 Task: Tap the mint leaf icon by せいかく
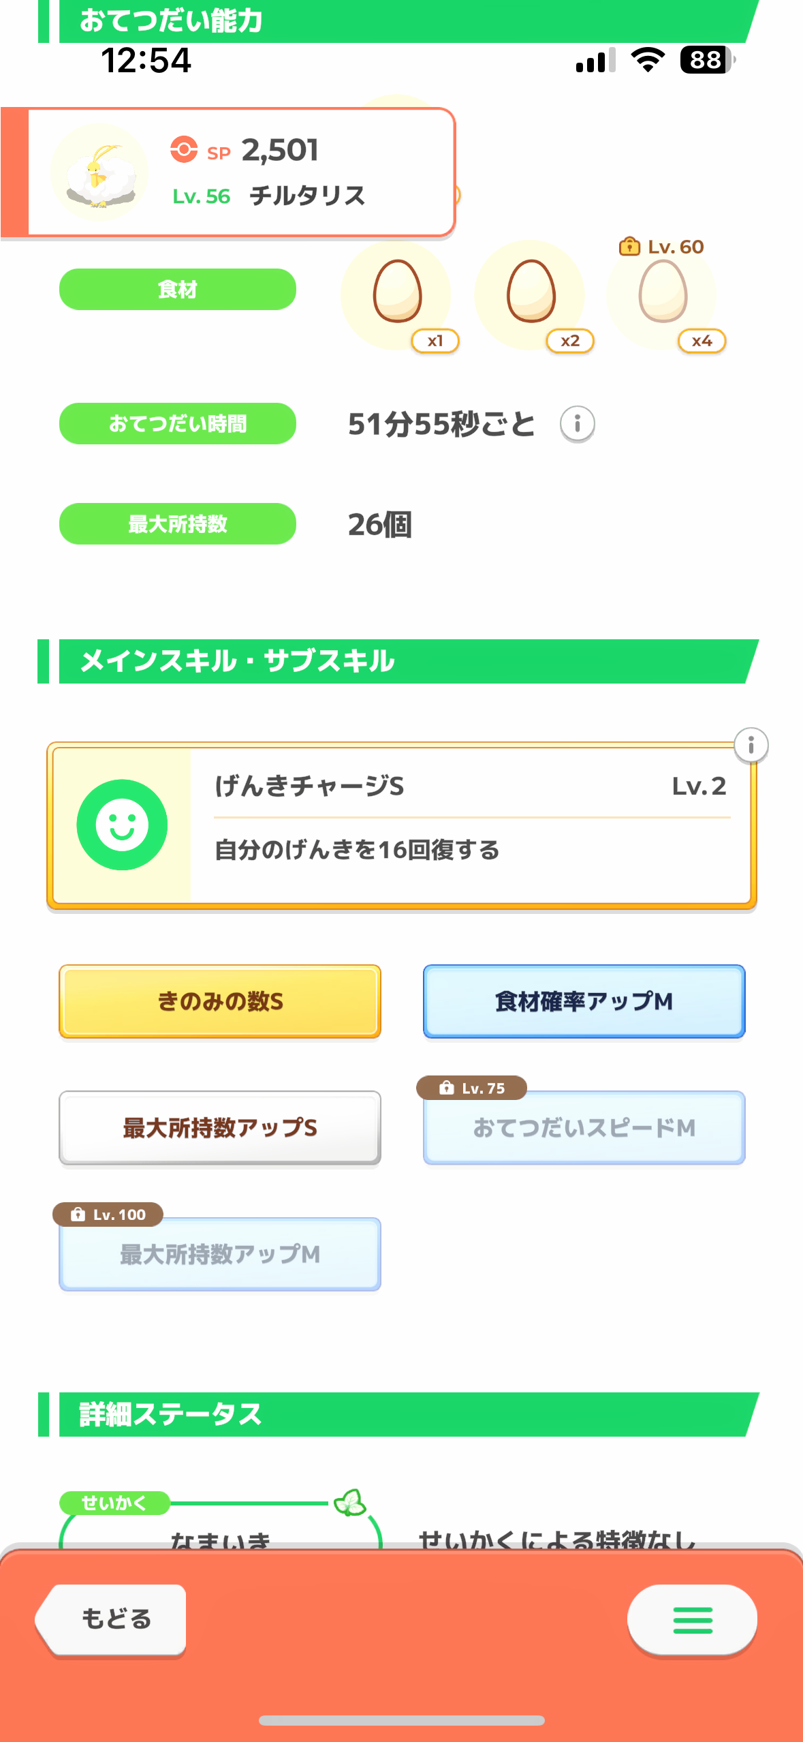pyautogui.click(x=350, y=1503)
